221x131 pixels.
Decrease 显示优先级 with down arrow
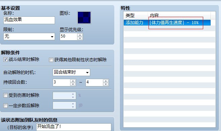tap(80, 38)
